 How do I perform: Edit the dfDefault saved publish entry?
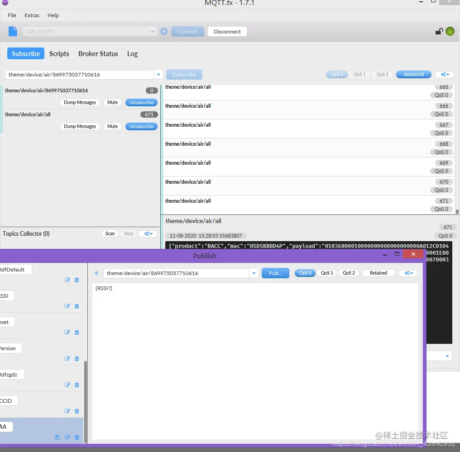tap(67, 280)
